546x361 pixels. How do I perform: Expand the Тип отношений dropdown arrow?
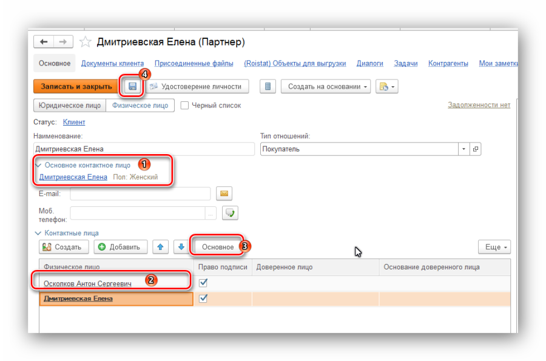464,149
